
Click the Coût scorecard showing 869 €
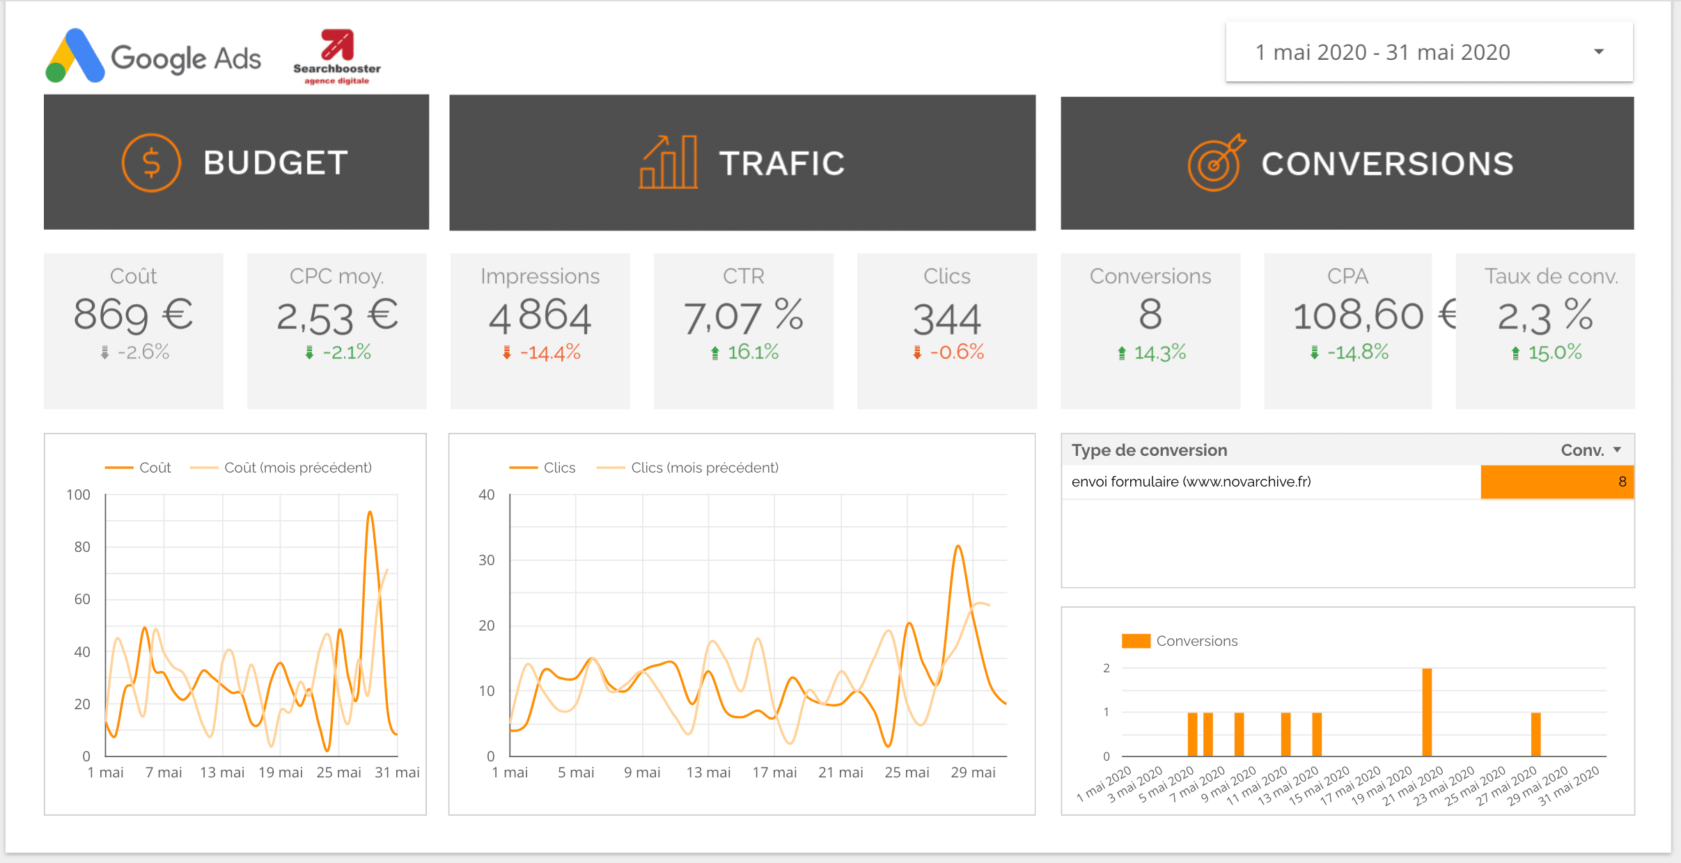pos(133,331)
